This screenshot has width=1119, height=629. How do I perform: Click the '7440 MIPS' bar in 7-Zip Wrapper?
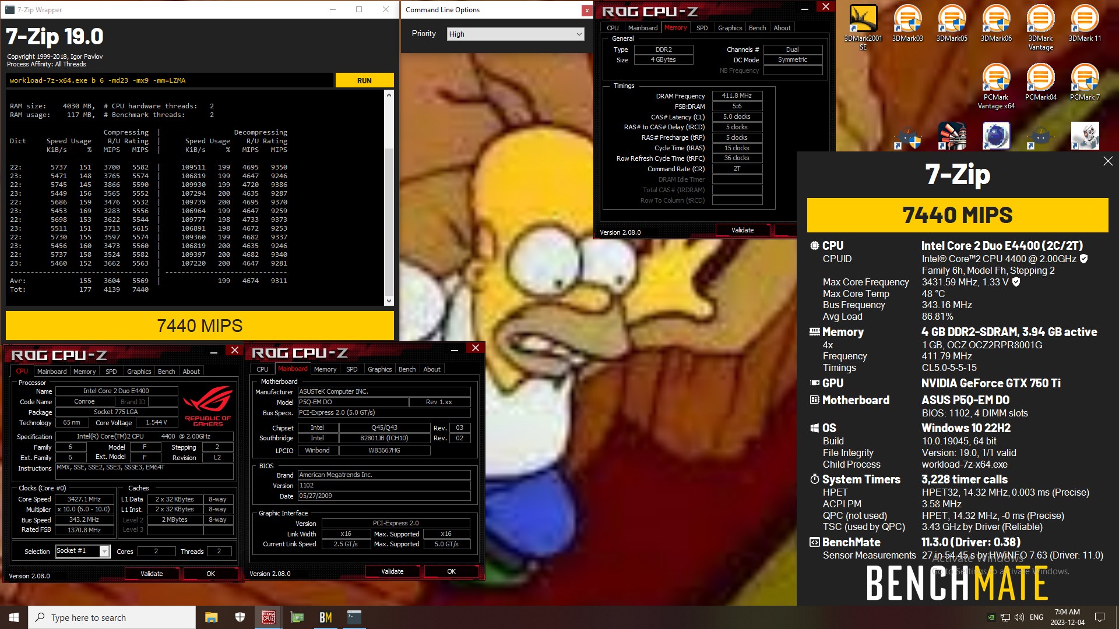click(200, 326)
